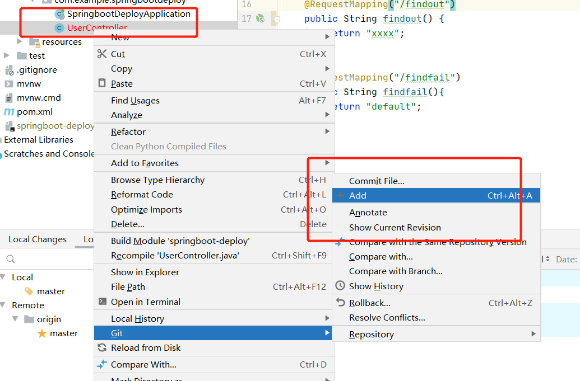Click the SpringbootDeployApplication class icon
The image size is (580, 381).
click(x=59, y=14)
